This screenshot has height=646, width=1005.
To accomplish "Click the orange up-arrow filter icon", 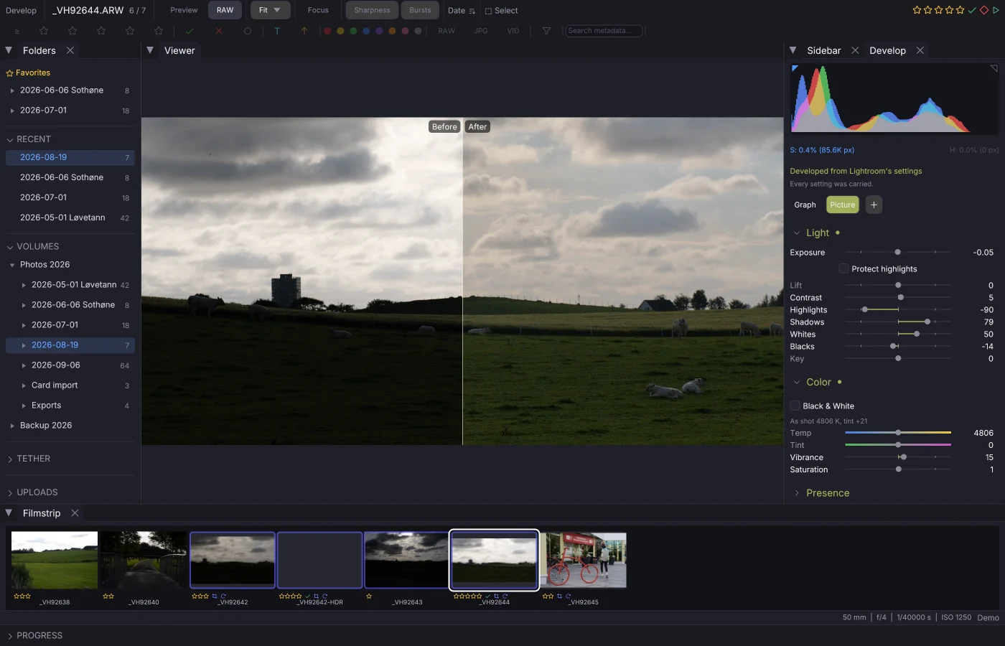I will [304, 31].
